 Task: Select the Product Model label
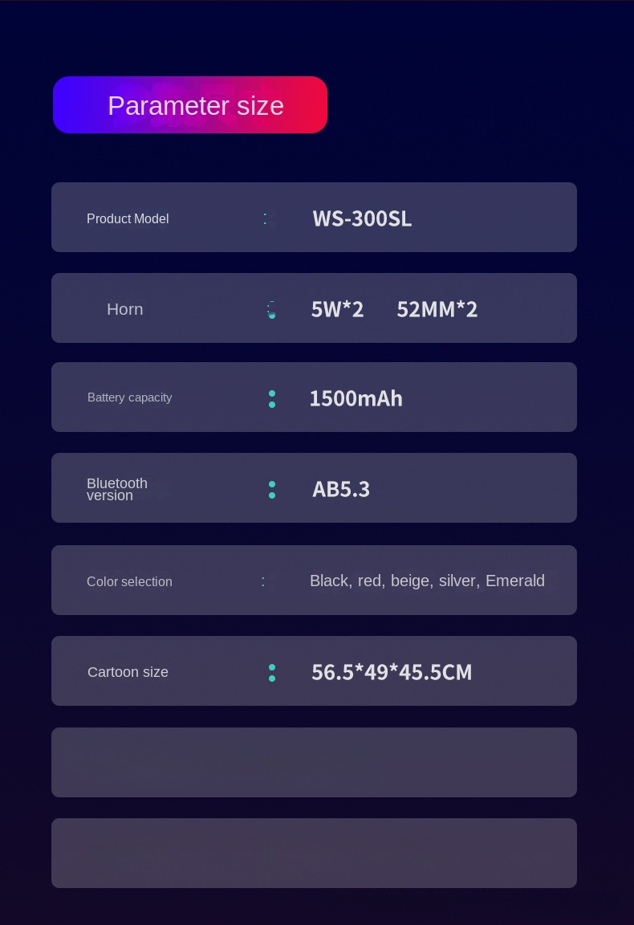(x=128, y=218)
